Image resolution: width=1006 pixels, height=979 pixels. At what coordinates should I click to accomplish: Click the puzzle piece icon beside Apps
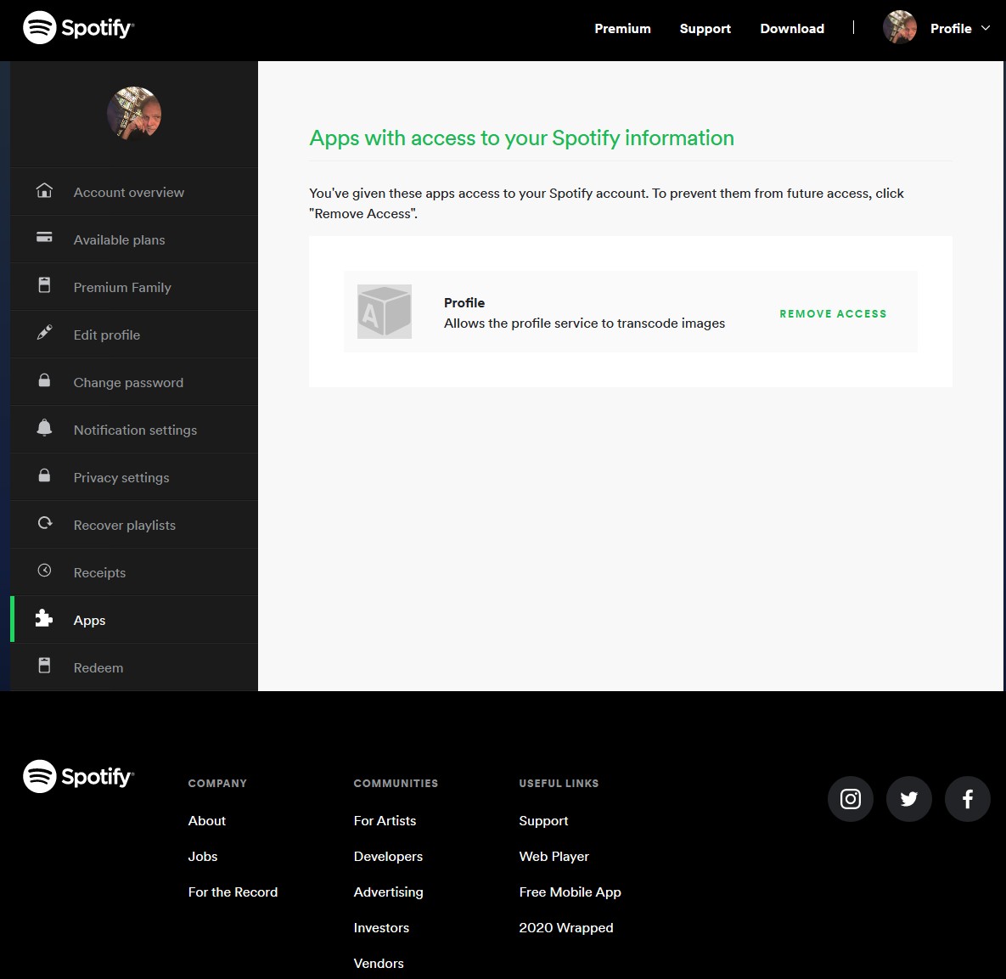[x=44, y=618]
